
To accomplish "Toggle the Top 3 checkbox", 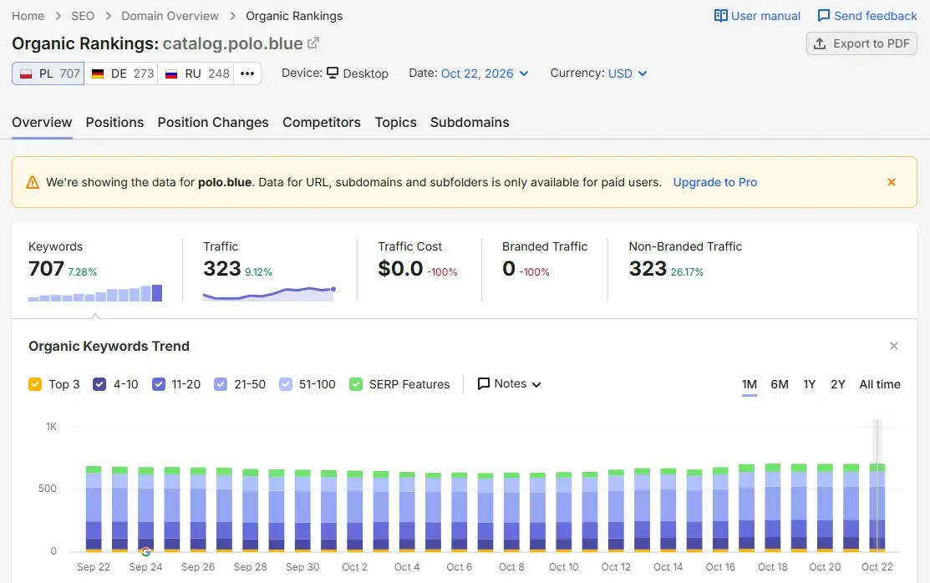I will click(x=35, y=384).
